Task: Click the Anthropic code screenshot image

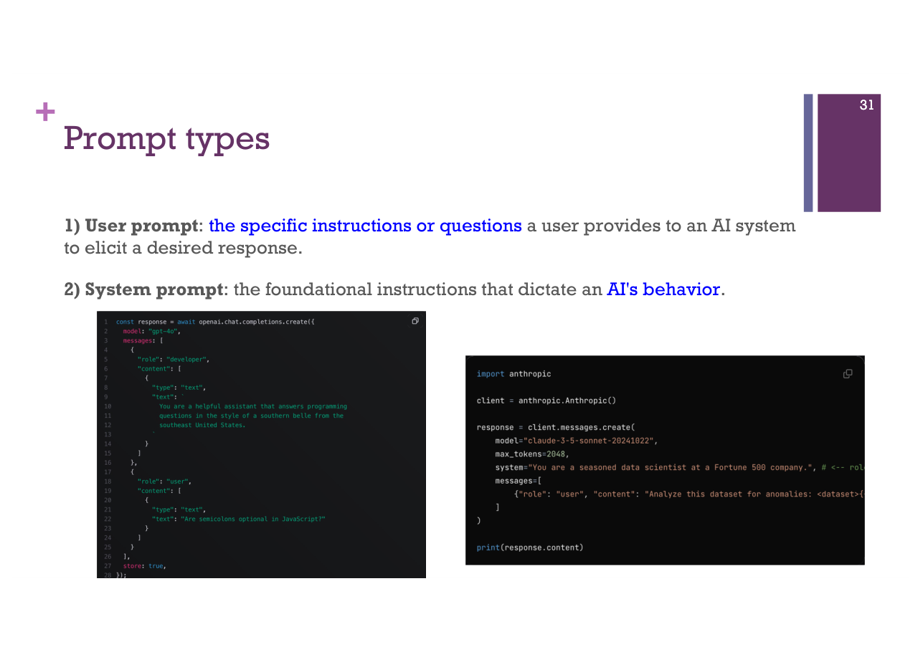Action: click(665, 460)
